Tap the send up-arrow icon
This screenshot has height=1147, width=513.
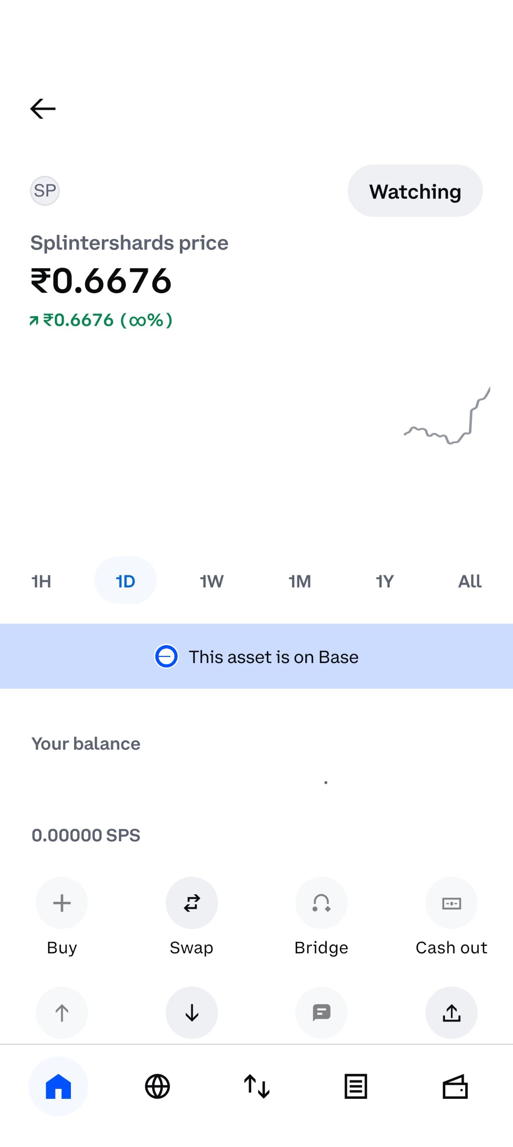pyautogui.click(x=62, y=1012)
